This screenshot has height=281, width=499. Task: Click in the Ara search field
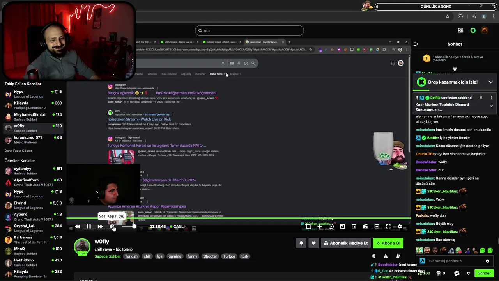tap(249, 30)
